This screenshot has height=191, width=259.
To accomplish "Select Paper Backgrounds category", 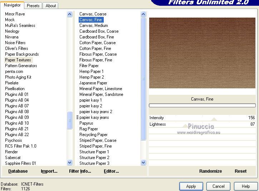I will pos(22,54).
